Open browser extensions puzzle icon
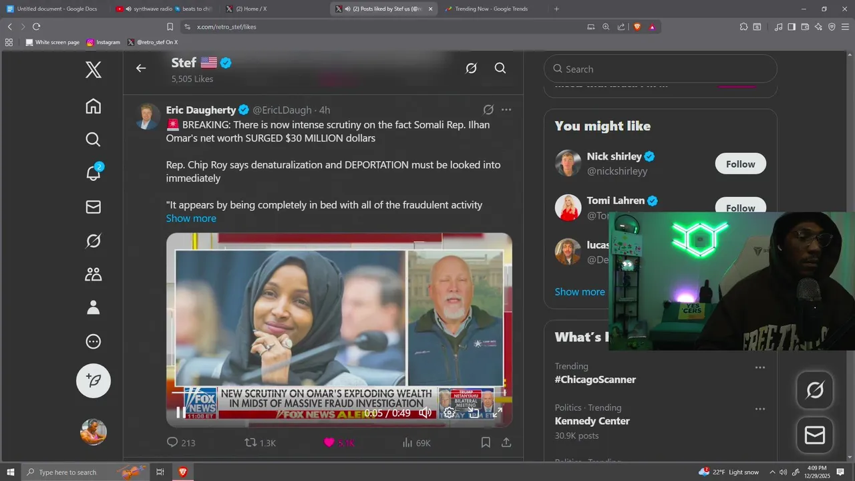Viewport: 855px width, 481px height. [x=743, y=27]
